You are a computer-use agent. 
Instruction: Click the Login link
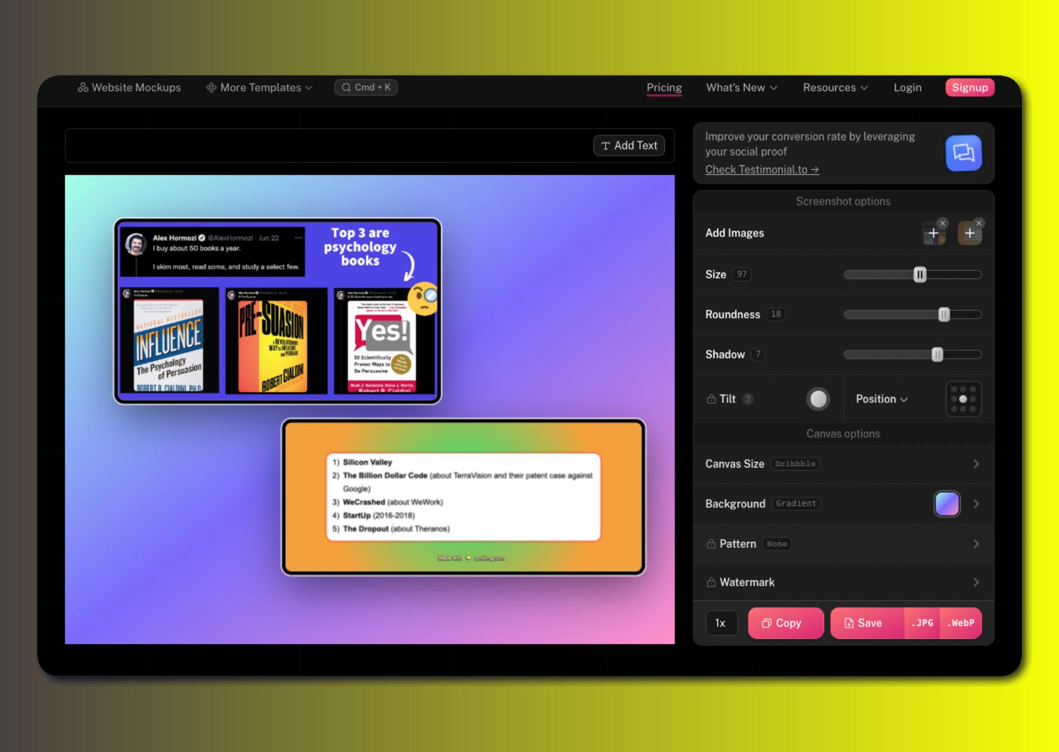907,87
